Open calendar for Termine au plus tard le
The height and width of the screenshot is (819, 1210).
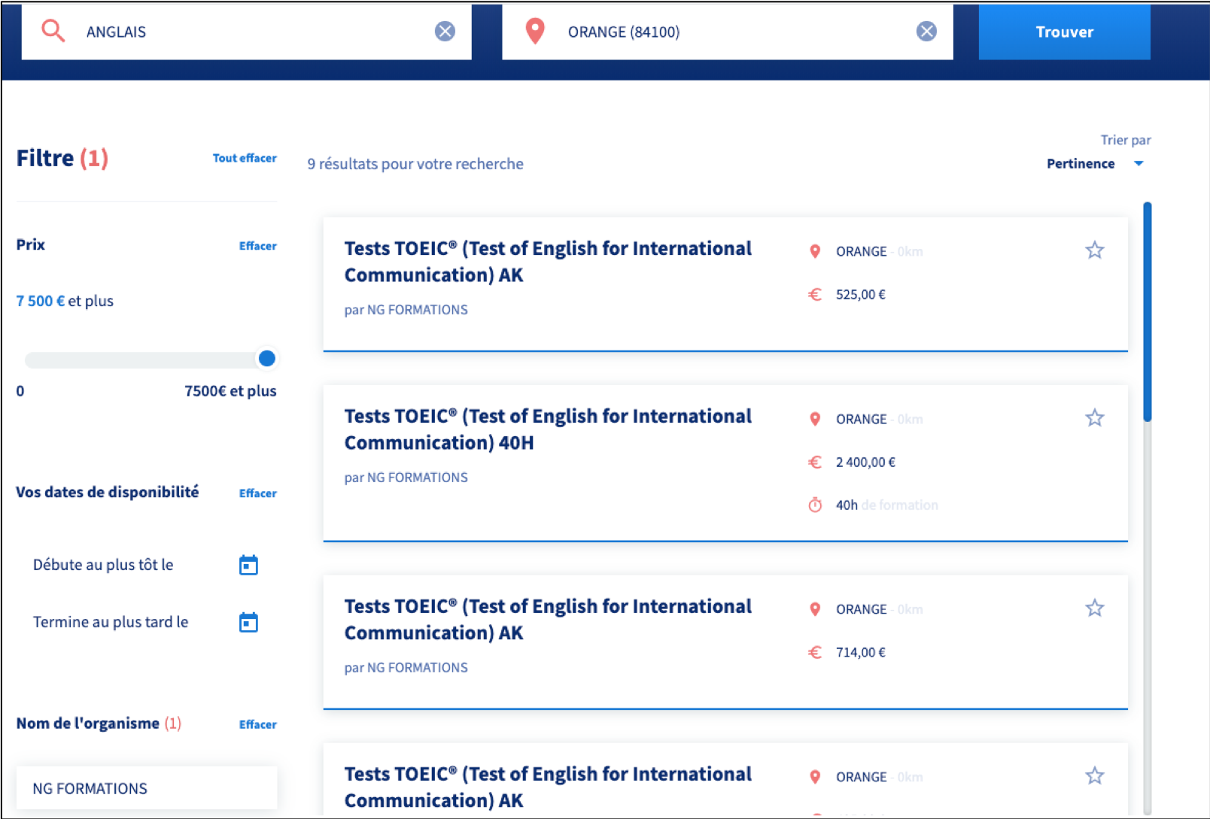point(248,622)
